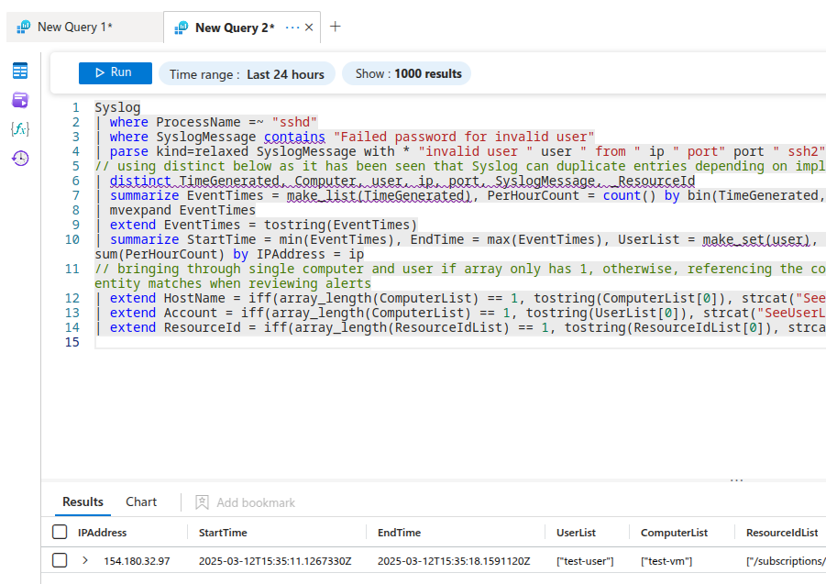
Task: Sort by StartTime column header
Action: click(x=223, y=533)
